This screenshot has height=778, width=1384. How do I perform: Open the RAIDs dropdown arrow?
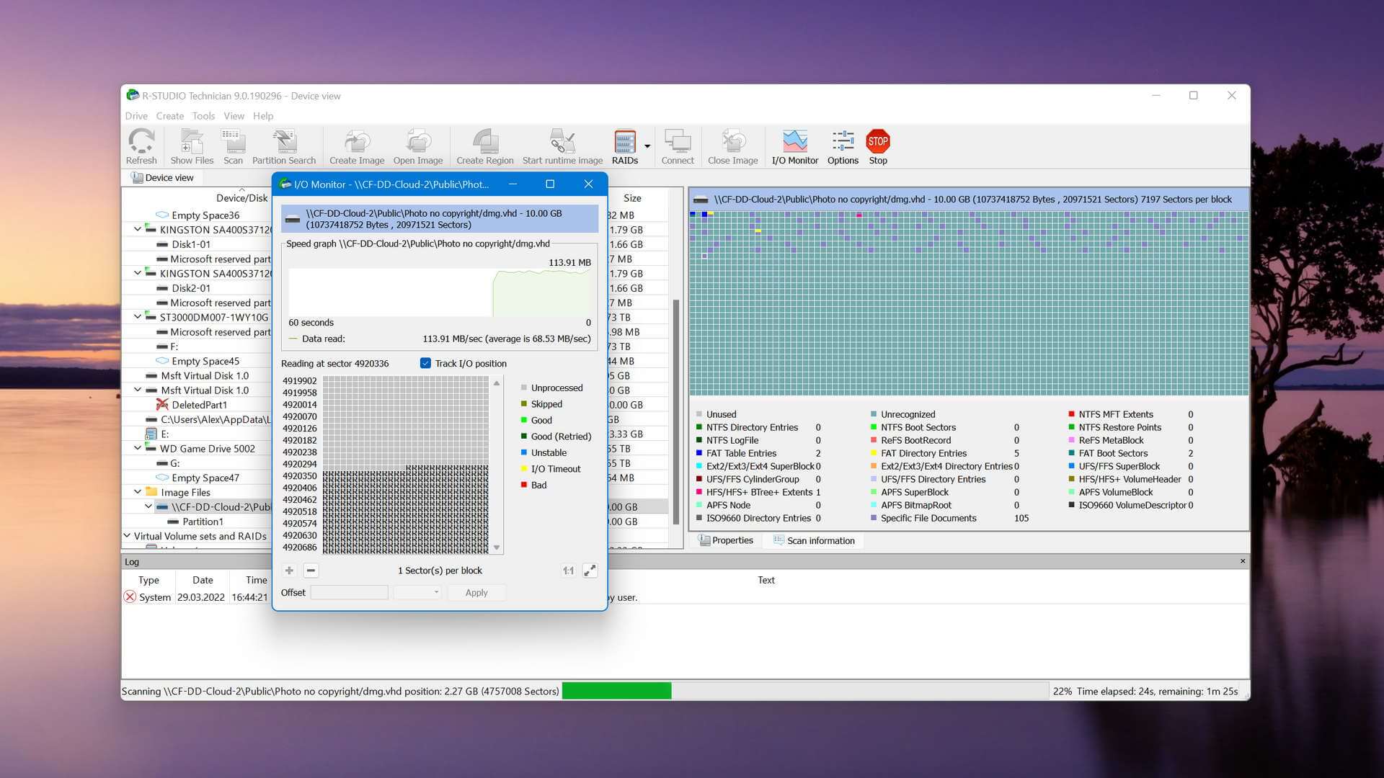coord(647,146)
